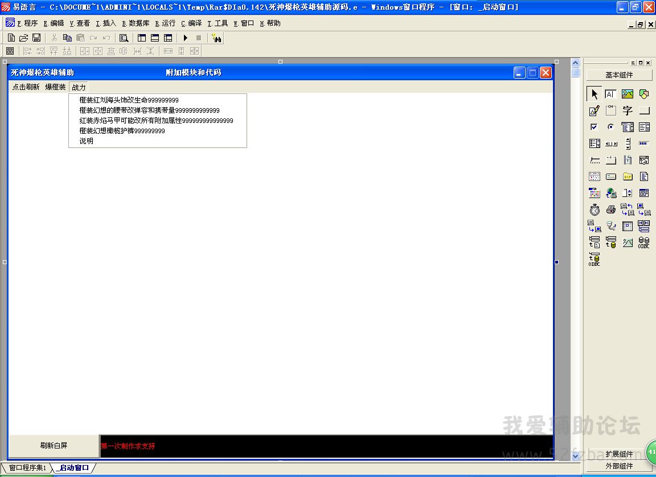Click the scissors Cut icon
The width and height of the screenshot is (656, 477).
point(54,38)
